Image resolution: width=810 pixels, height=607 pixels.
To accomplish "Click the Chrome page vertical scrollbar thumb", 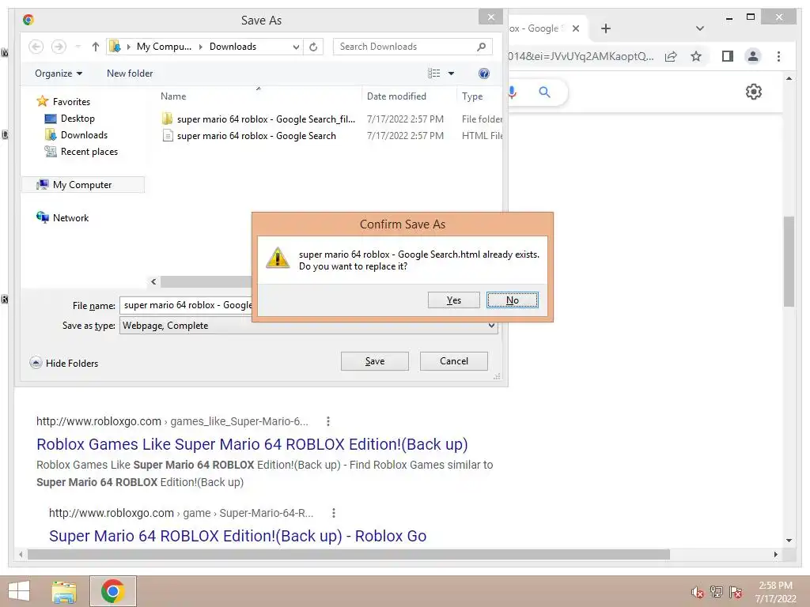I will [789, 262].
